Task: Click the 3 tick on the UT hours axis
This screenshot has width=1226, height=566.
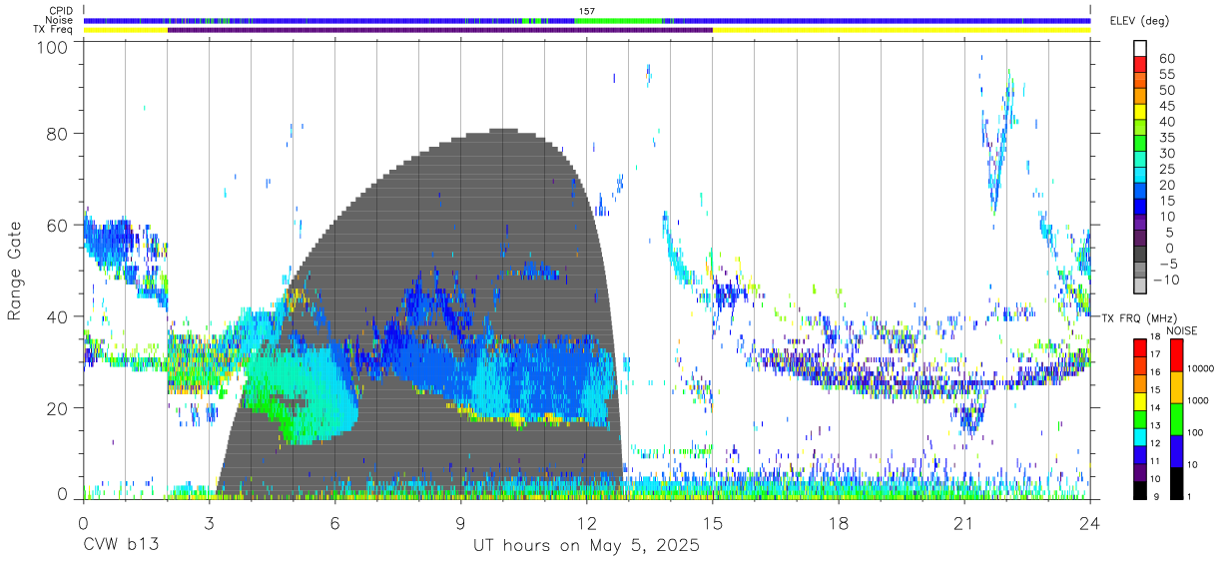Action: pos(209,522)
